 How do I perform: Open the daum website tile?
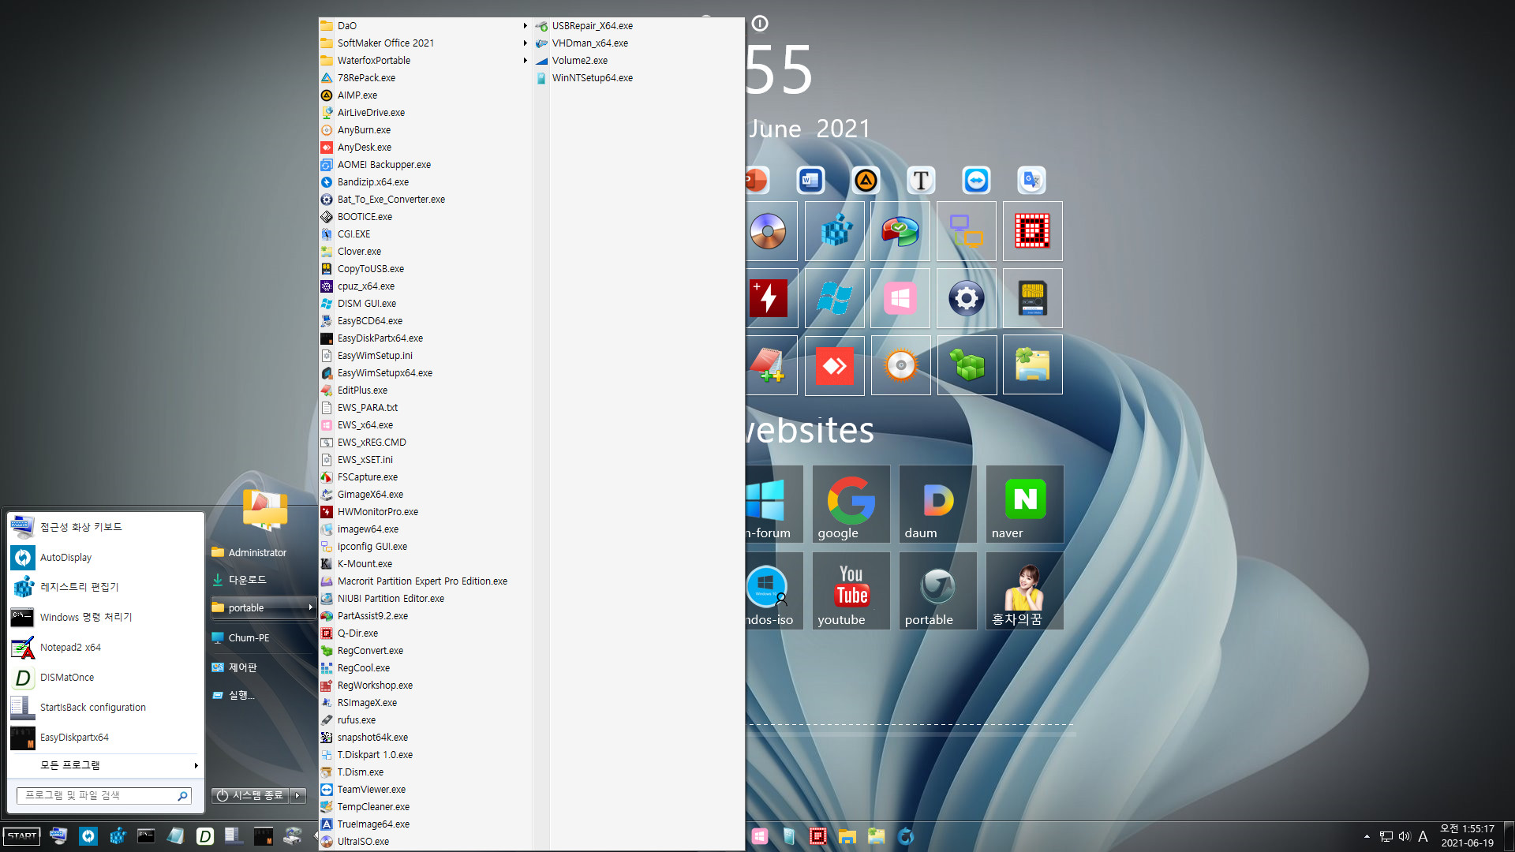click(x=938, y=504)
